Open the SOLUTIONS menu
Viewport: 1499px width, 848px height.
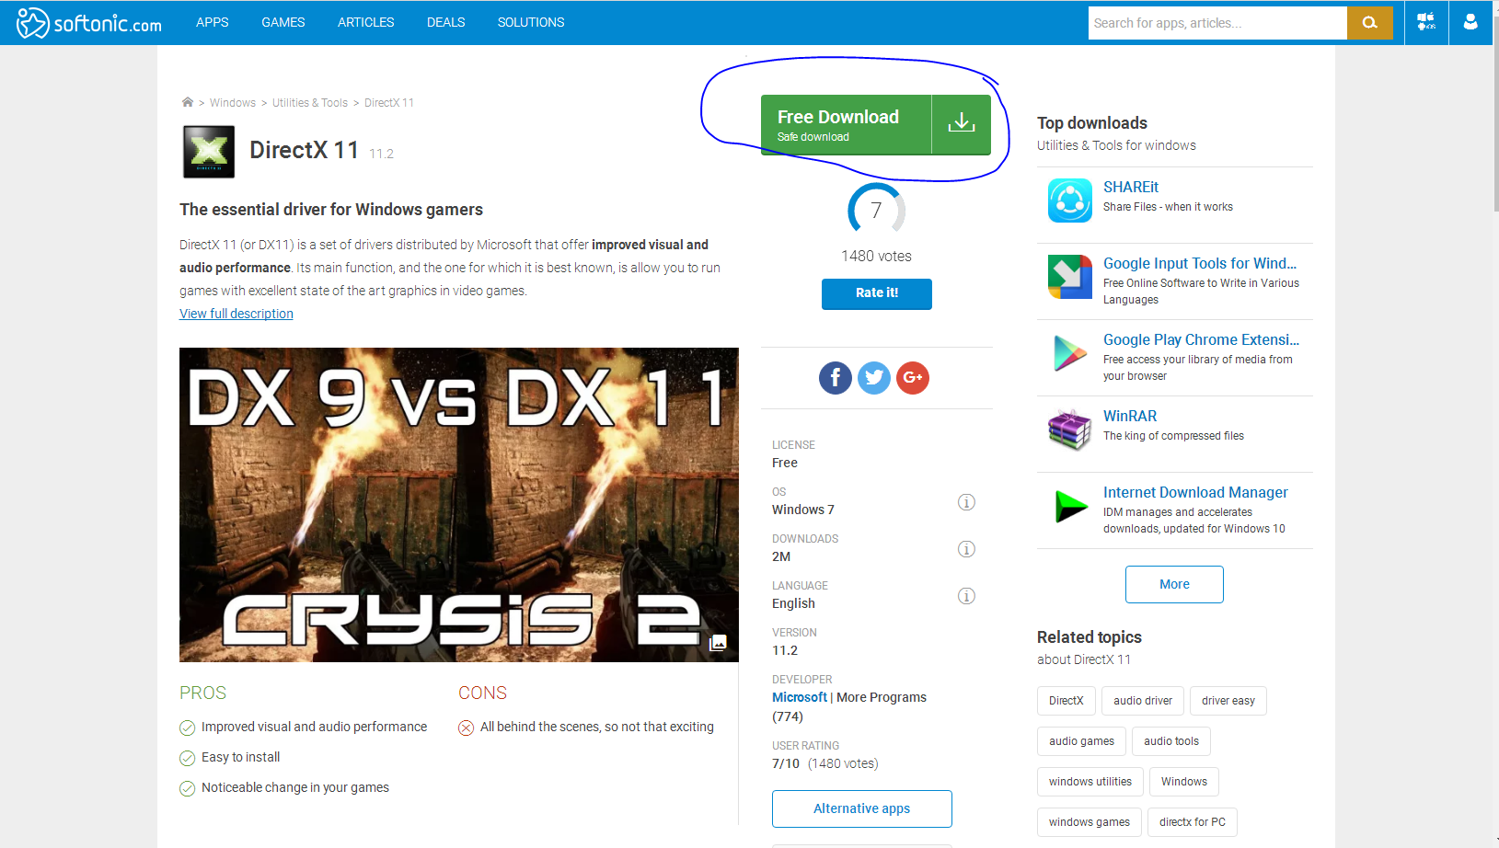coord(531,22)
